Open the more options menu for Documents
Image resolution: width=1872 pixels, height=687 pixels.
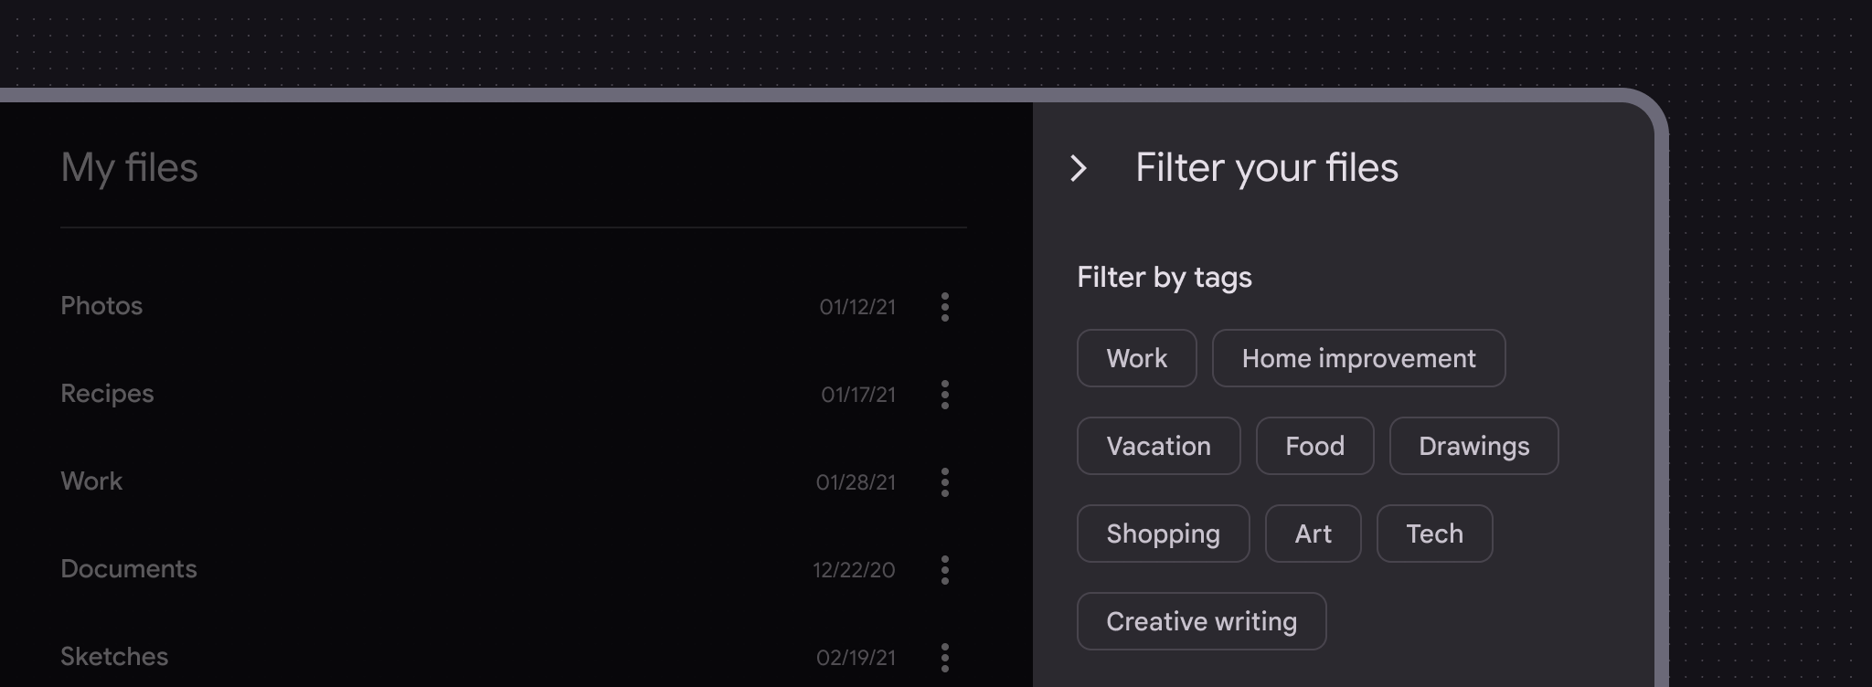tap(945, 570)
